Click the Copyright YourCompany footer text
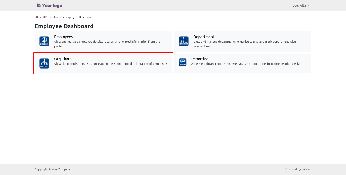The height and width of the screenshot is (175, 346). [x=53, y=169]
